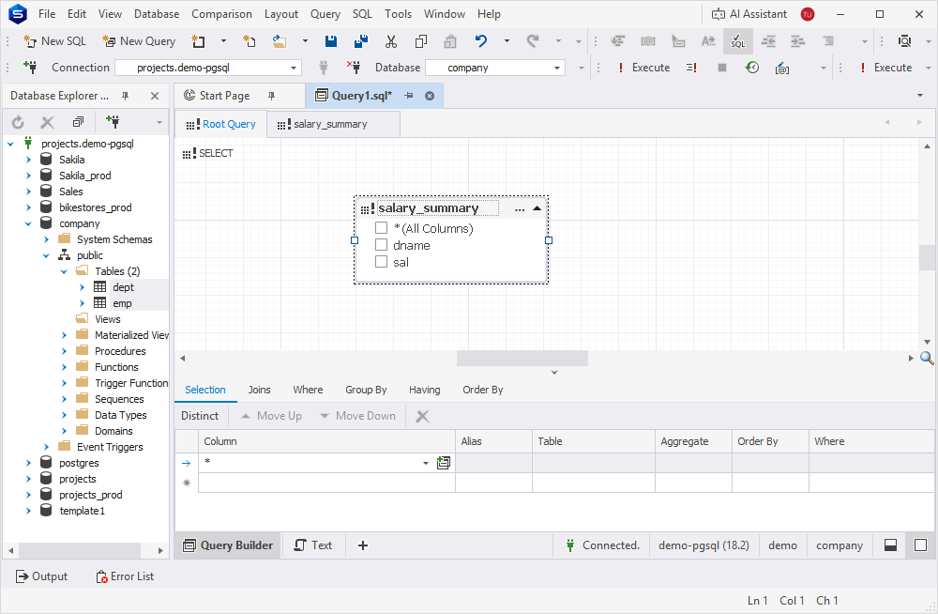Open the Comparison menu
Screen dimensions: 938x614
point(221,14)
